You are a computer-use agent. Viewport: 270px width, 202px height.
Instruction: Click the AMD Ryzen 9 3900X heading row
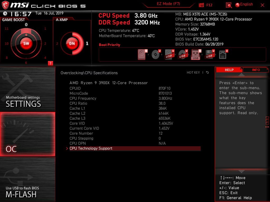[109, 83]
